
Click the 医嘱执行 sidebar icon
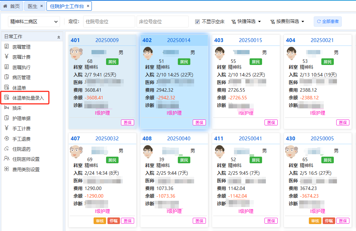(7, 67)
